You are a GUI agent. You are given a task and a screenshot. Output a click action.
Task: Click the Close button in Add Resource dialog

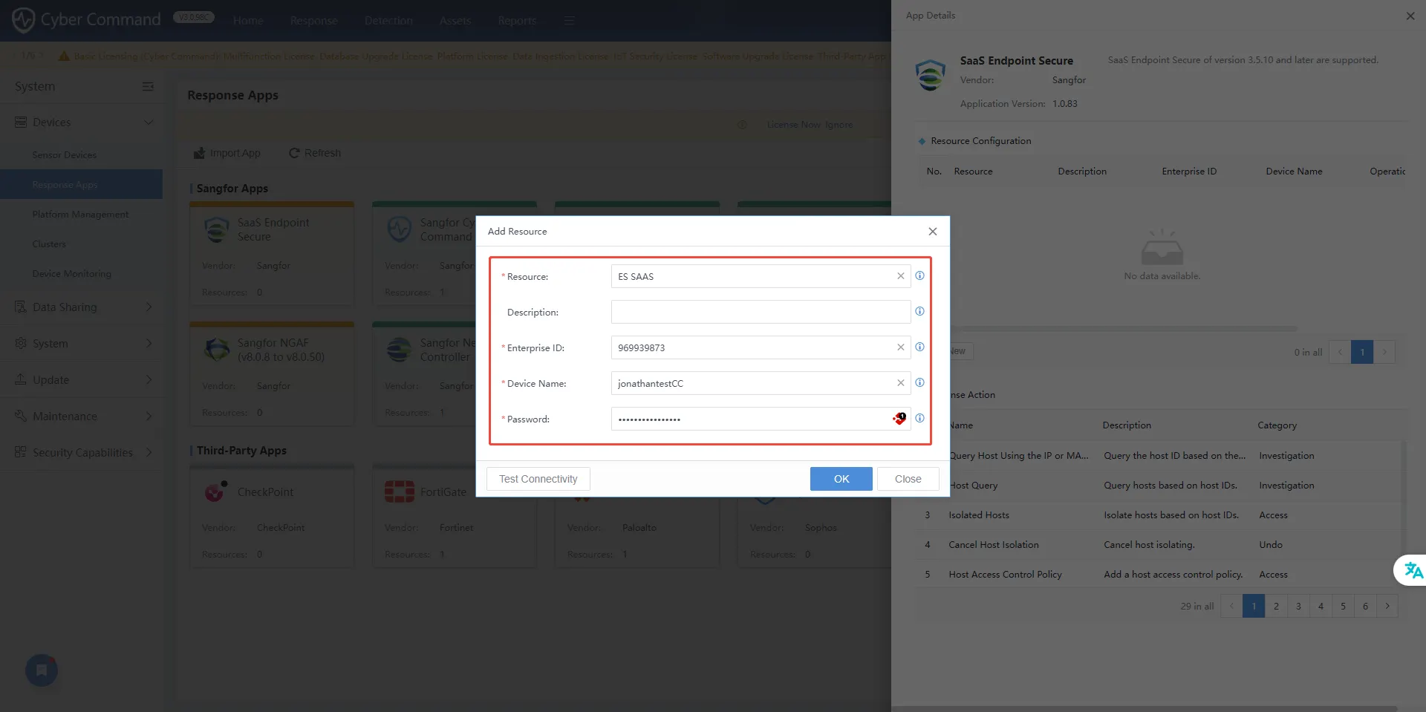[x=908, y=479]
